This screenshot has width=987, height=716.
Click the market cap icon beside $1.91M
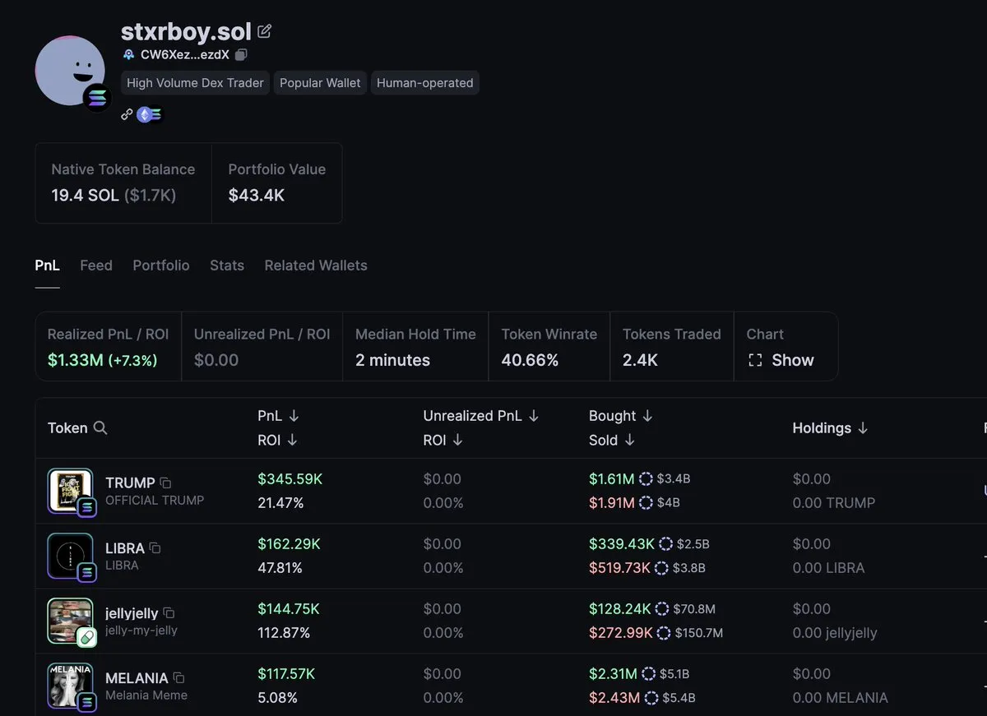coord(646,502)
